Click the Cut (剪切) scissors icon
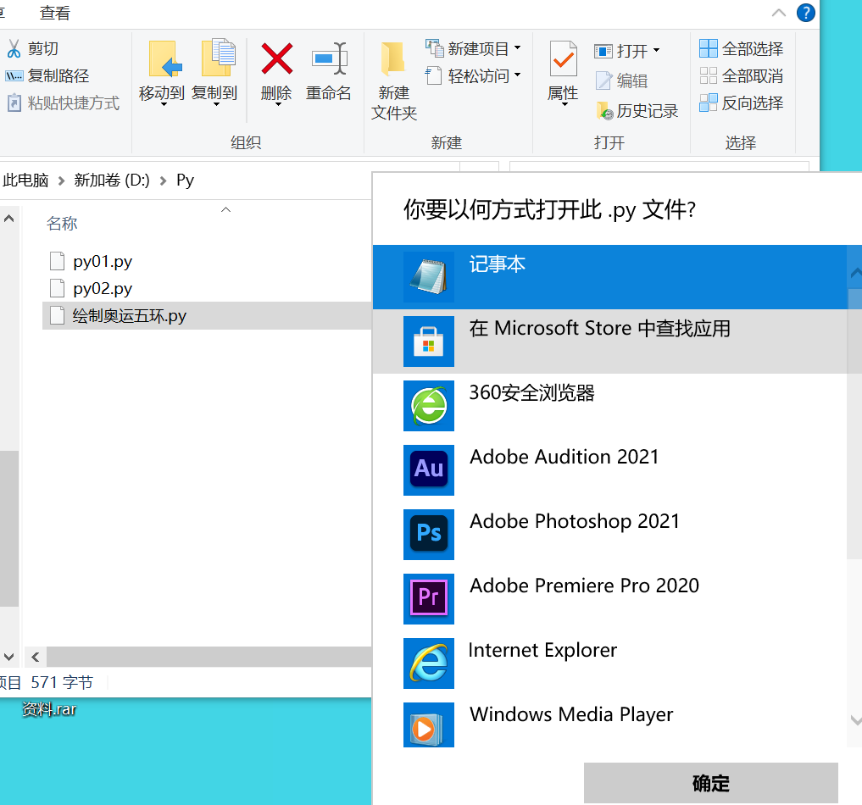862x805 pixels. point(14,48)
